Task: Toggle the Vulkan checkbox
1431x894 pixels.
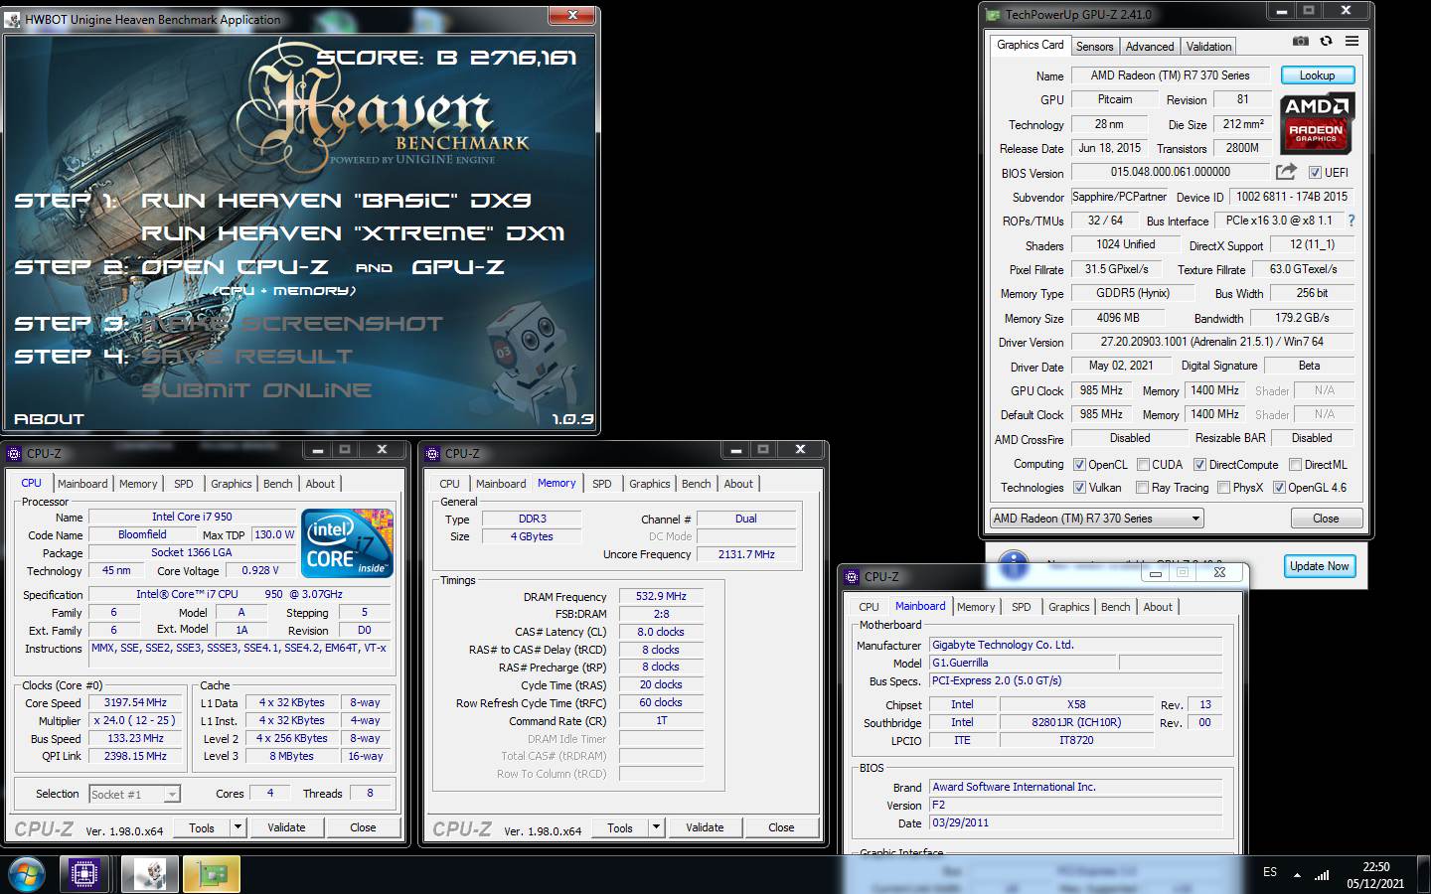Action: coord(1079,488)
